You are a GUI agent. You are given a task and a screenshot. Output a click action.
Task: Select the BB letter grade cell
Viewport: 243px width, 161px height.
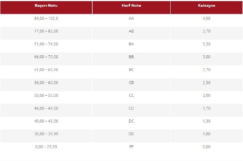131,57
